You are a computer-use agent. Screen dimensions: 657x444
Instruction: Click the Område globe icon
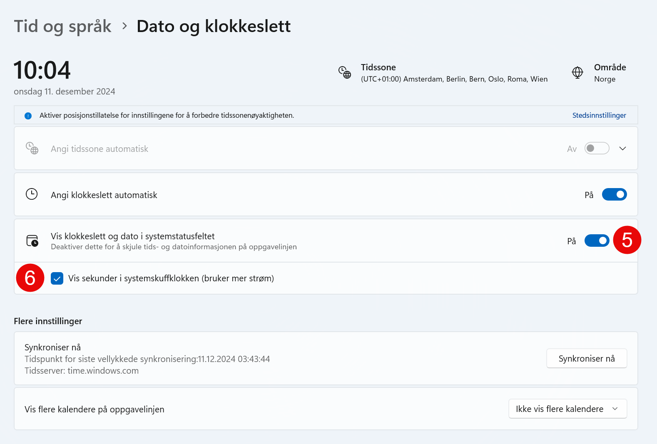577,72
